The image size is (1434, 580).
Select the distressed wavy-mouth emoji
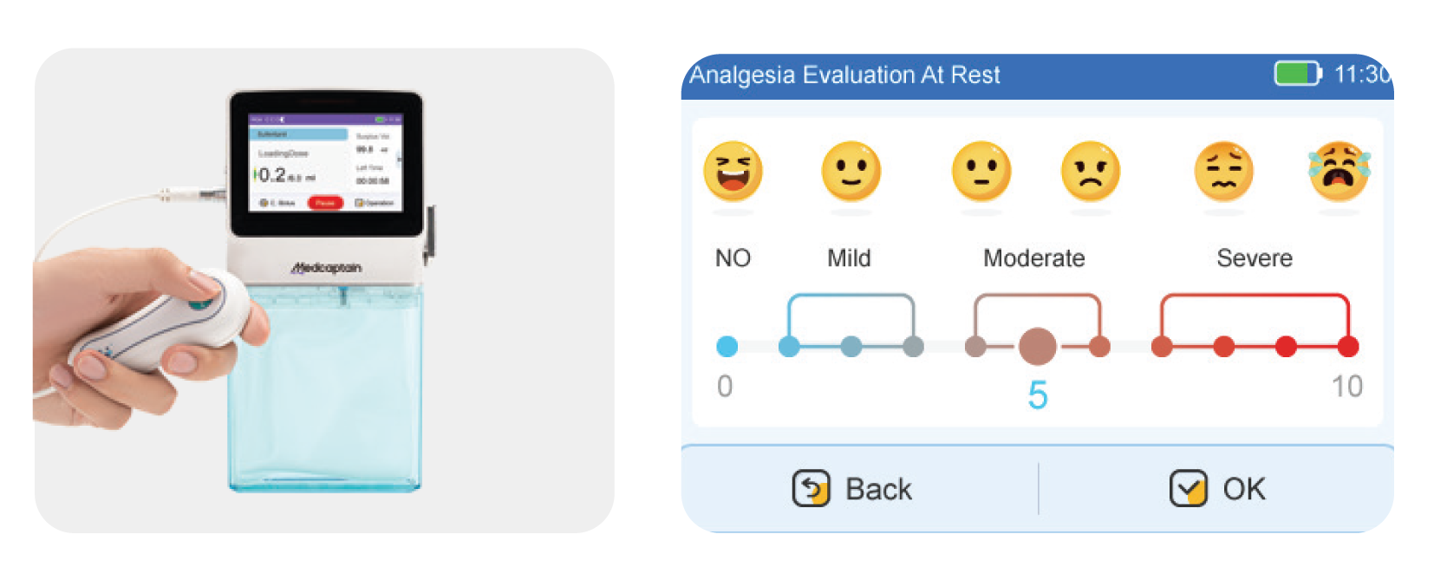[x=1223, y=171]
